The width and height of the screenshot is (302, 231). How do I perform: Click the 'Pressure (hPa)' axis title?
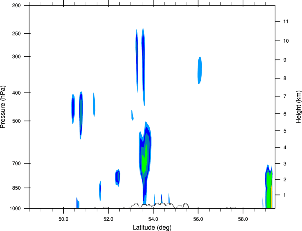[x=3, y=107]
